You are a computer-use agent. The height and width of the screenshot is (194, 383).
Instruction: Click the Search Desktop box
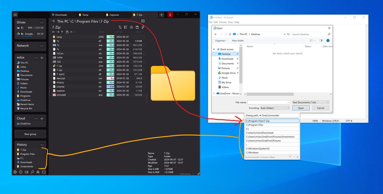[311, 34]
